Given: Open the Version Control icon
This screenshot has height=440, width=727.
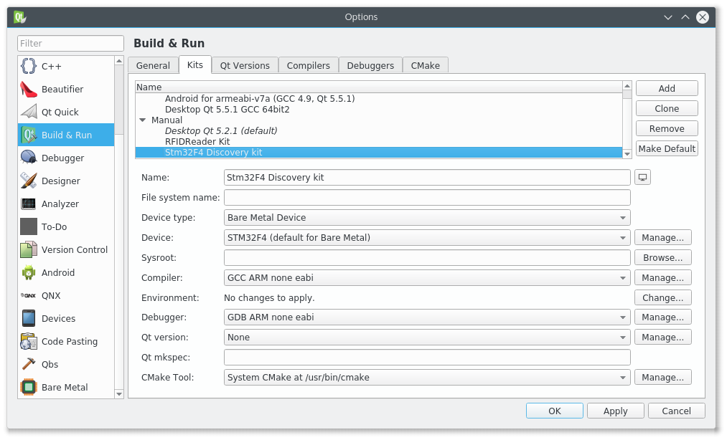Looking at the screenshot, I should 28,249.
